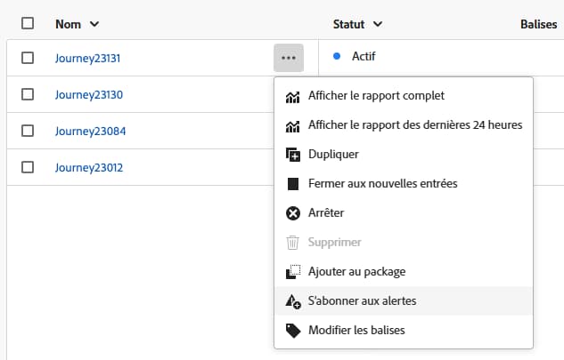
Task: Click the full report chart icon
Action: pyautogui.click(x=292, y=96)
